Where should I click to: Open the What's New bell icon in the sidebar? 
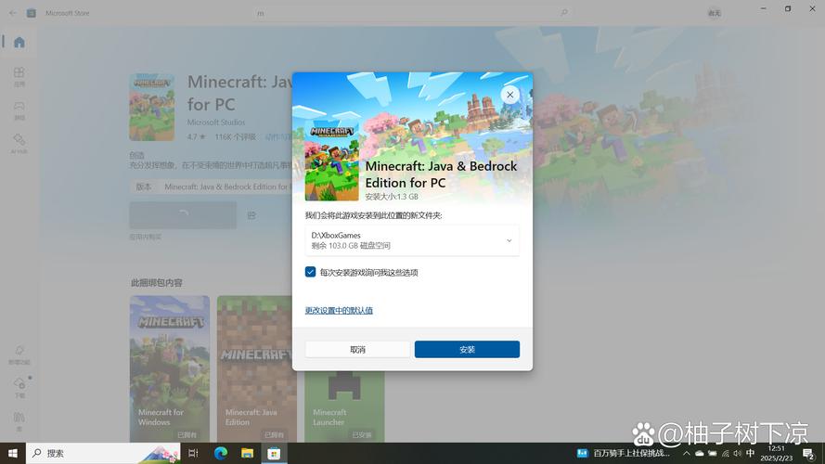click(x=19, y=354)
